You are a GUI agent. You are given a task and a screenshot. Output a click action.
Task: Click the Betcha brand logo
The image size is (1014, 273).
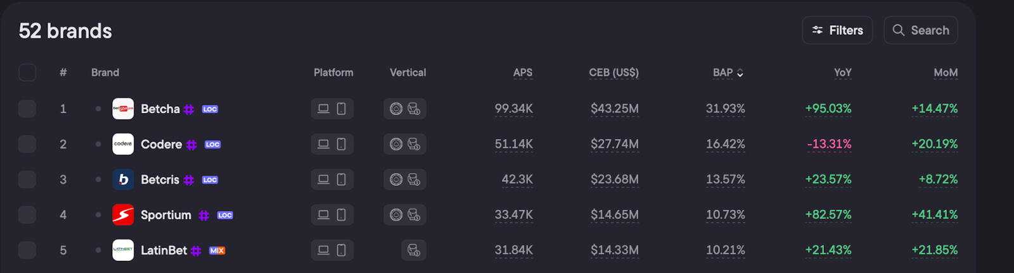pyautogui.click(x=123, y=109)
